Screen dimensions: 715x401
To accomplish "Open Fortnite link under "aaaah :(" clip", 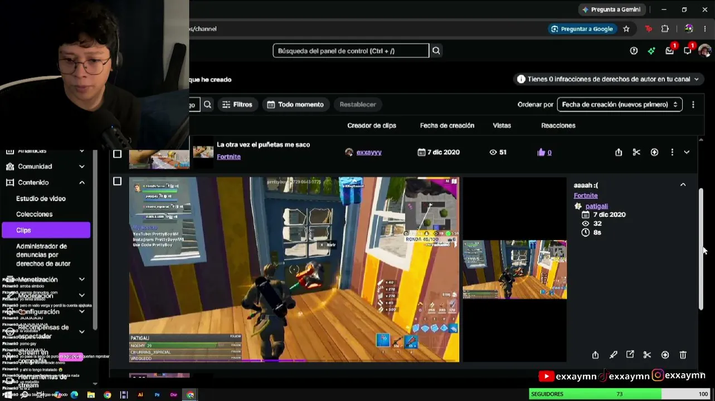I will (586, 195).
